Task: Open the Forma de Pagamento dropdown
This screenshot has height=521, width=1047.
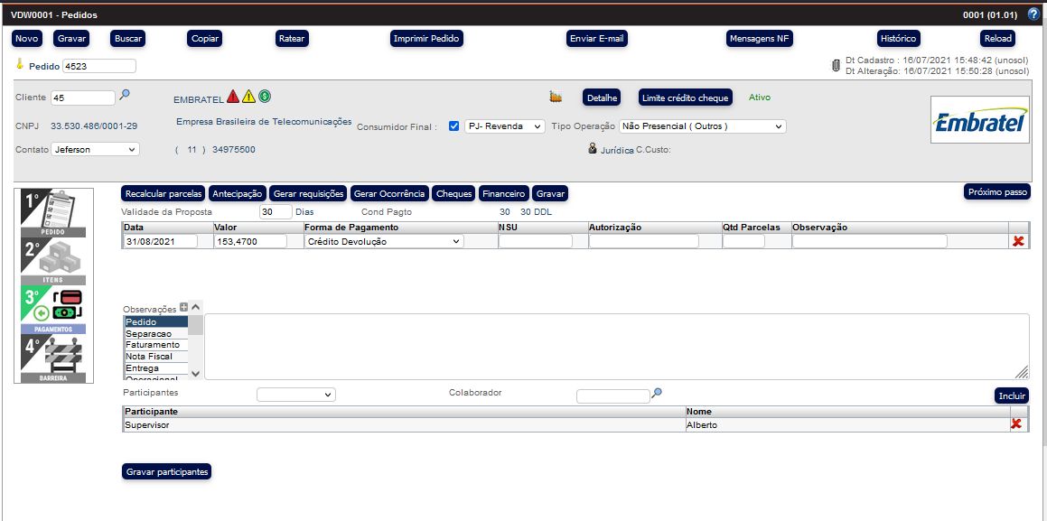Action: pyautogui.click(x=384, y=242)
